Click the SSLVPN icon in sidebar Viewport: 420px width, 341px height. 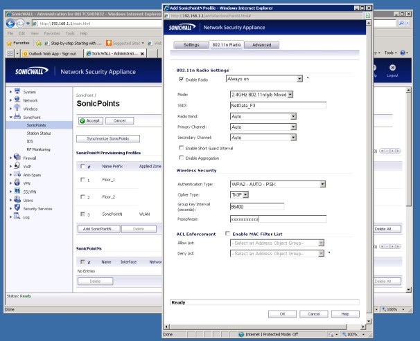[x=17, y=191]
